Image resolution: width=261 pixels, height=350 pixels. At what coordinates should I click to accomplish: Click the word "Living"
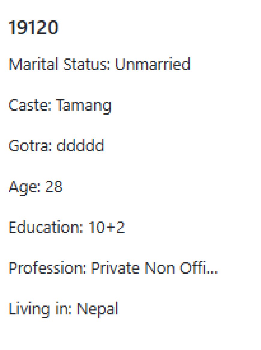[29, 309]
